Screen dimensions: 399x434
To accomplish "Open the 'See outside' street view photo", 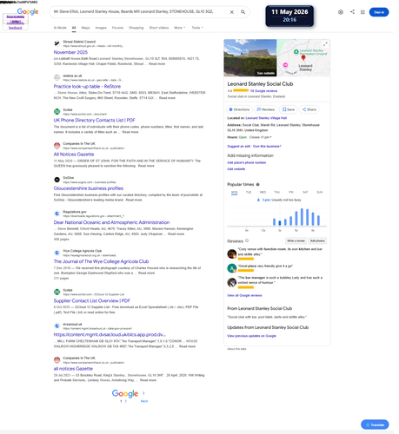I will point(250,58).
